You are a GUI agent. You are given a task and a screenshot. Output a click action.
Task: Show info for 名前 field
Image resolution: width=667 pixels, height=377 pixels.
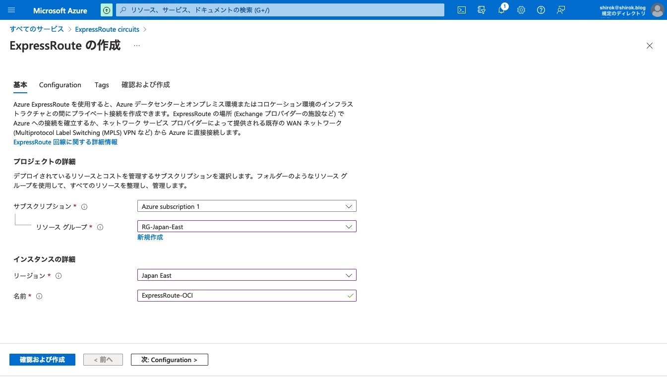point(39,296)
